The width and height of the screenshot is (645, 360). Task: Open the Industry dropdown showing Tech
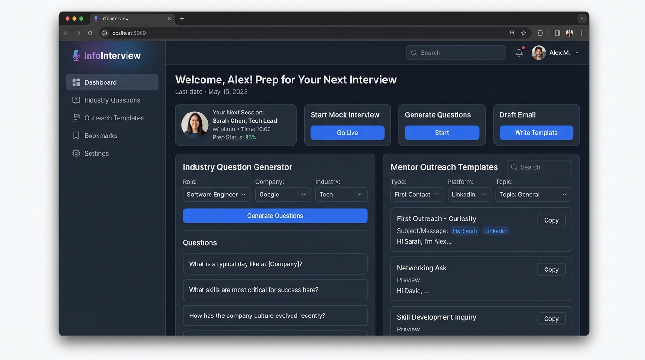click(x=341, y=195)
